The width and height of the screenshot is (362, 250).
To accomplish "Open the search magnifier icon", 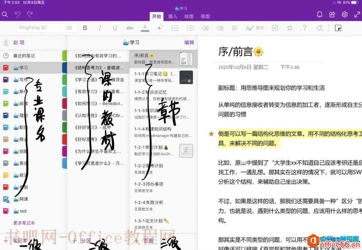I will tap(5, 14).
